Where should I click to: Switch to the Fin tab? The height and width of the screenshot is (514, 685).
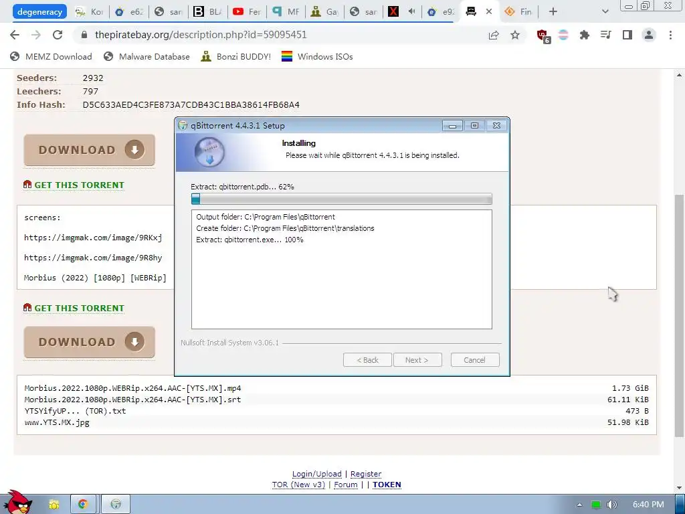pyautogui.click(x=518, y=12)
